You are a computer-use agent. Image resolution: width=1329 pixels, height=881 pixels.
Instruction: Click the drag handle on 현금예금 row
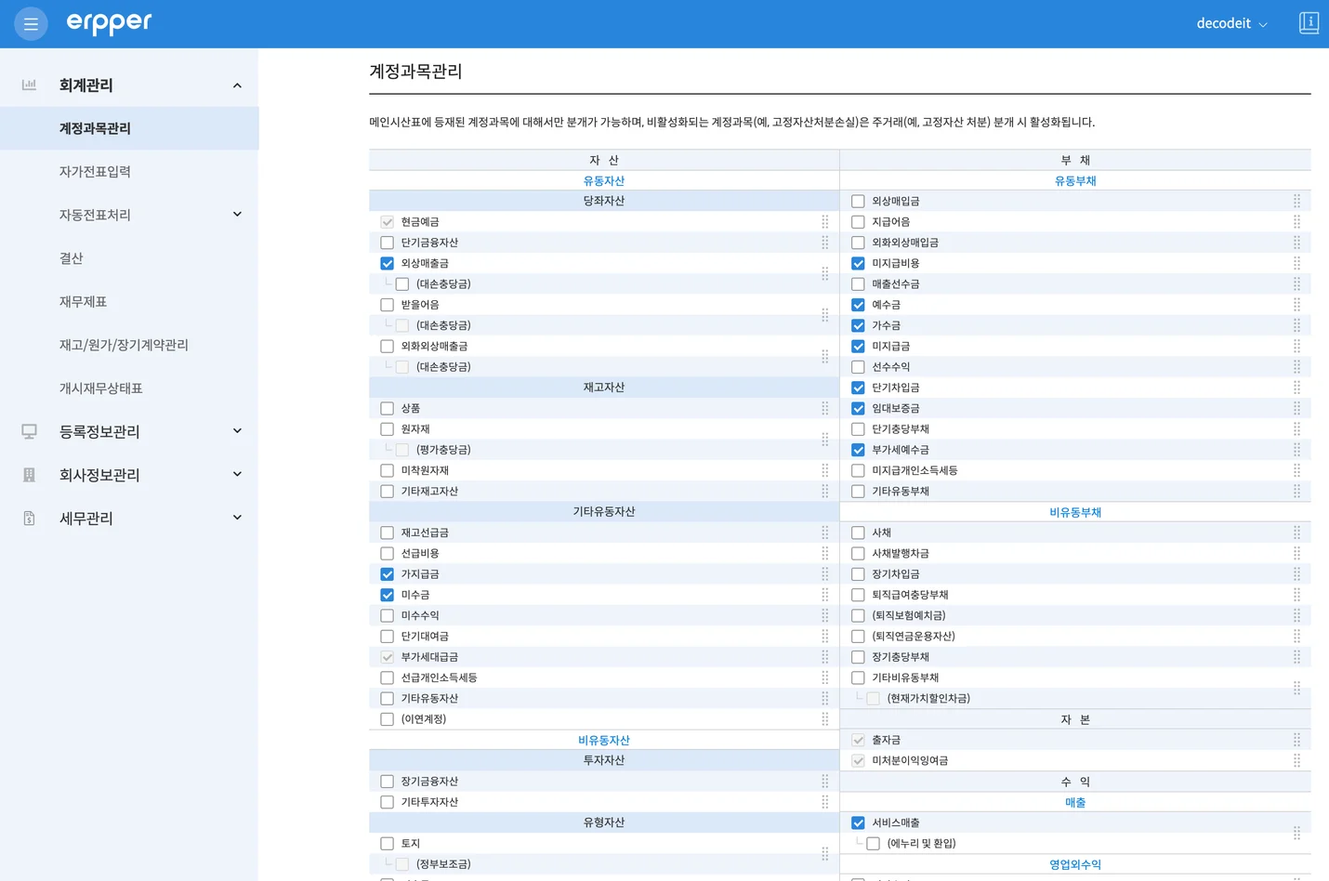(824, 222)
